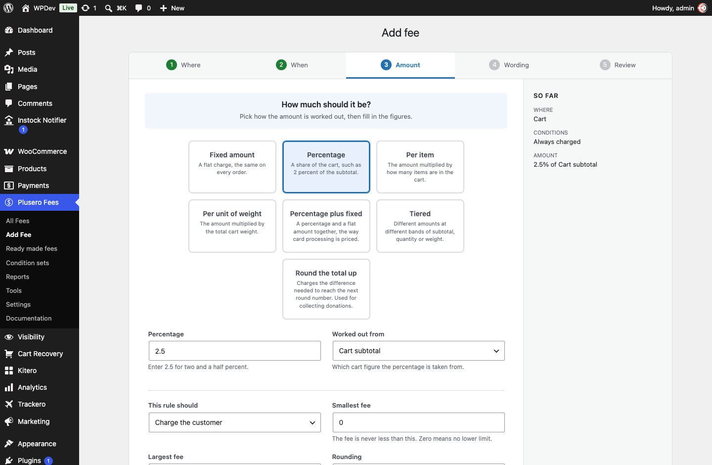Click the WordPress logo icon
Image resolution: width=712 pixels, height=465 pixels.
point(8,8)
